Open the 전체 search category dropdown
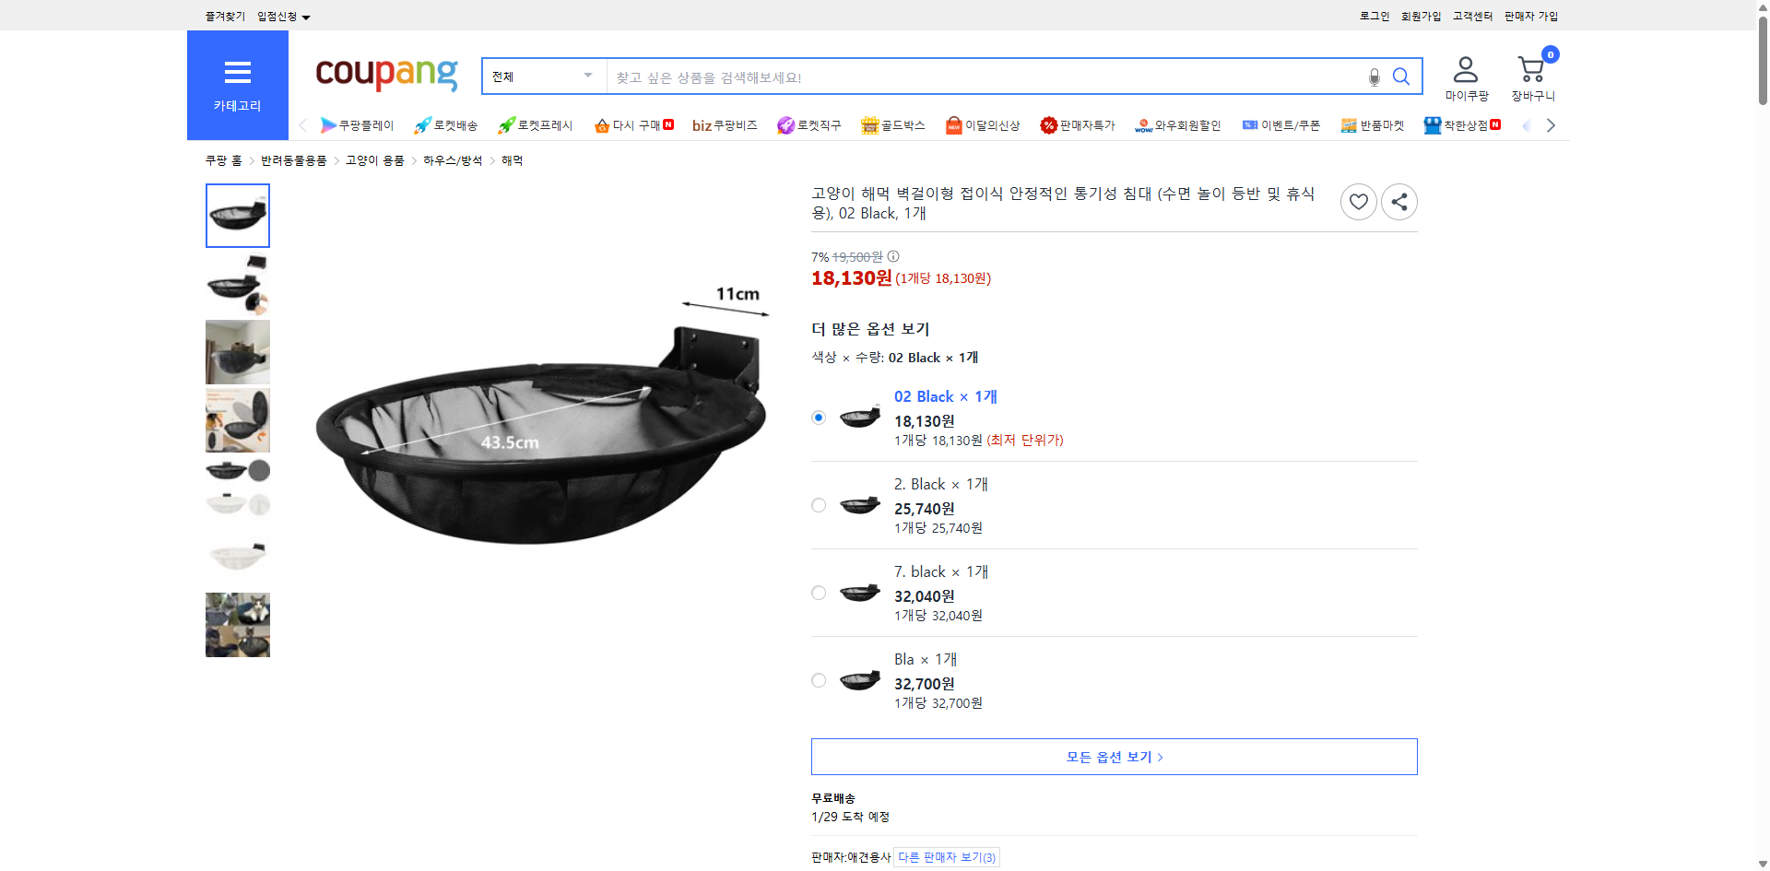1770x871 pixels. pyautogui.click(x=542, y=77)
